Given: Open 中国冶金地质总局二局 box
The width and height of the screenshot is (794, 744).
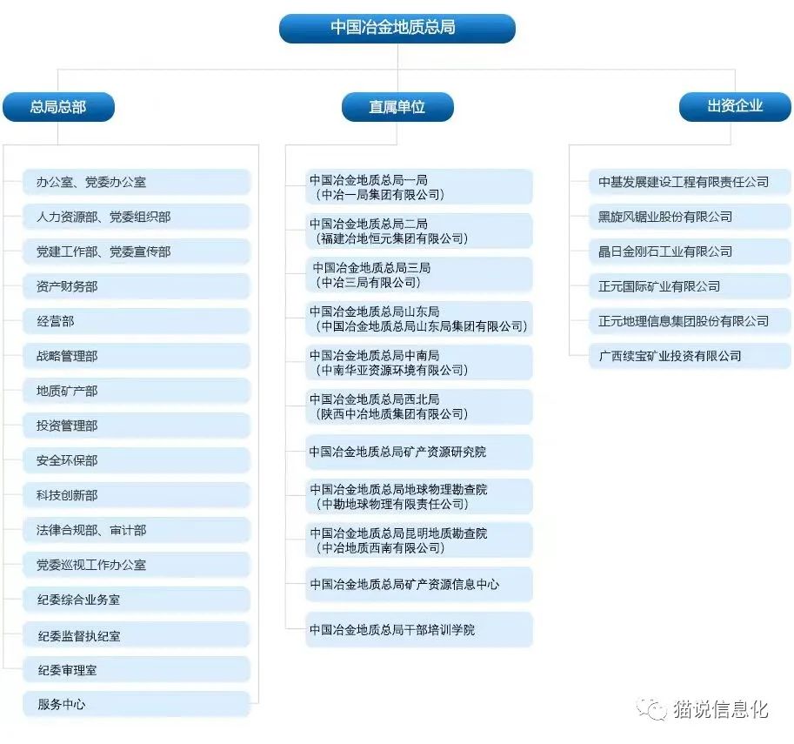Looking at the screenshot, I should pyautogui.click(x=419, y=231).
